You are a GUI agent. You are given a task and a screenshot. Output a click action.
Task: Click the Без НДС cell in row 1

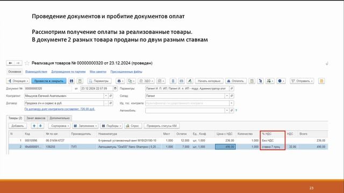click(x=273, y=140)
